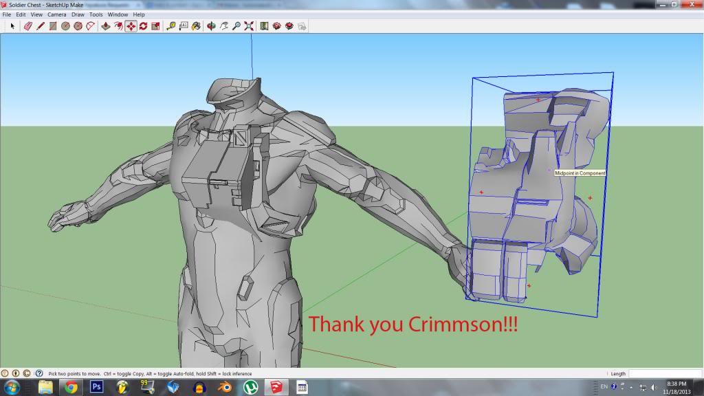Click the SketchUp taskbar button
Screen dimensions: 704x396
[276, 387]
